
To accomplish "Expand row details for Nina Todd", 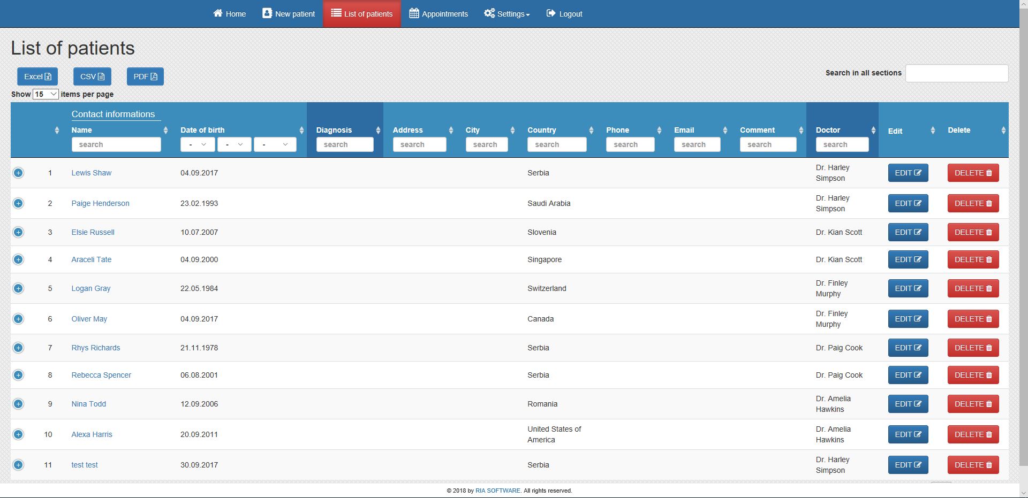I will coord(18,404).
